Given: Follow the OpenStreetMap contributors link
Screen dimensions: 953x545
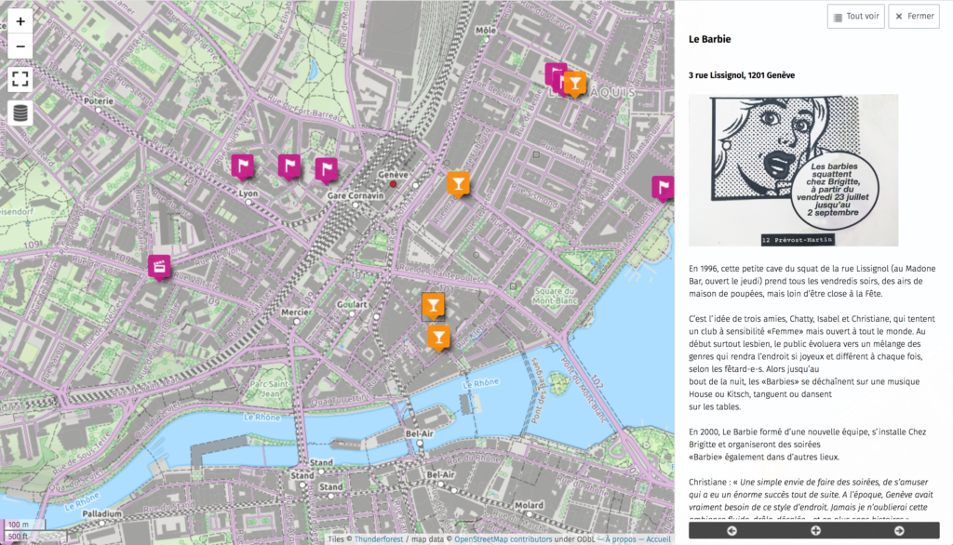Looking at the screenshot, I should coord(503,538).
